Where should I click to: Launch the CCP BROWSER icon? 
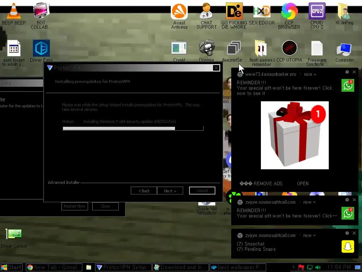(289, 11)
